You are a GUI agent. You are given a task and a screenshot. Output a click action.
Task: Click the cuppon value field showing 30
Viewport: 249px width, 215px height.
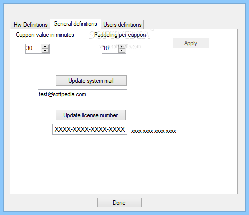tap(34, 48)
